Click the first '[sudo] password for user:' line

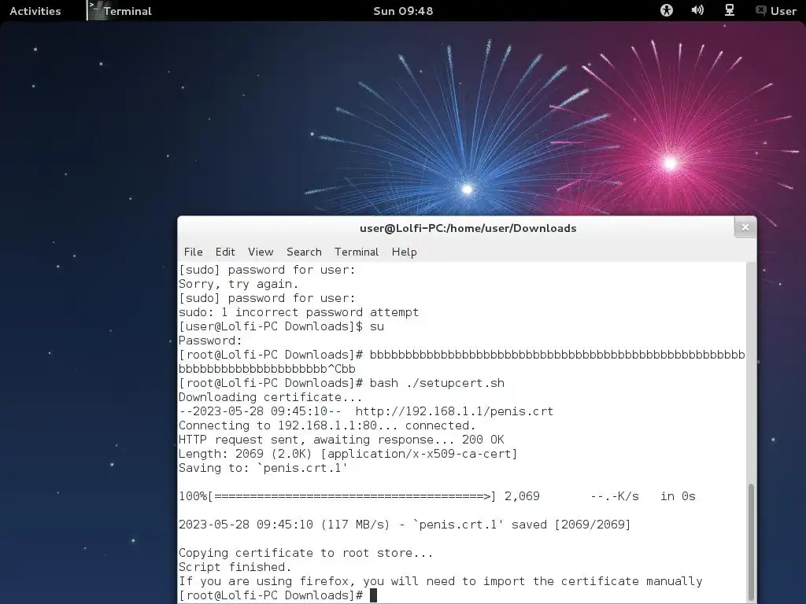267,271
